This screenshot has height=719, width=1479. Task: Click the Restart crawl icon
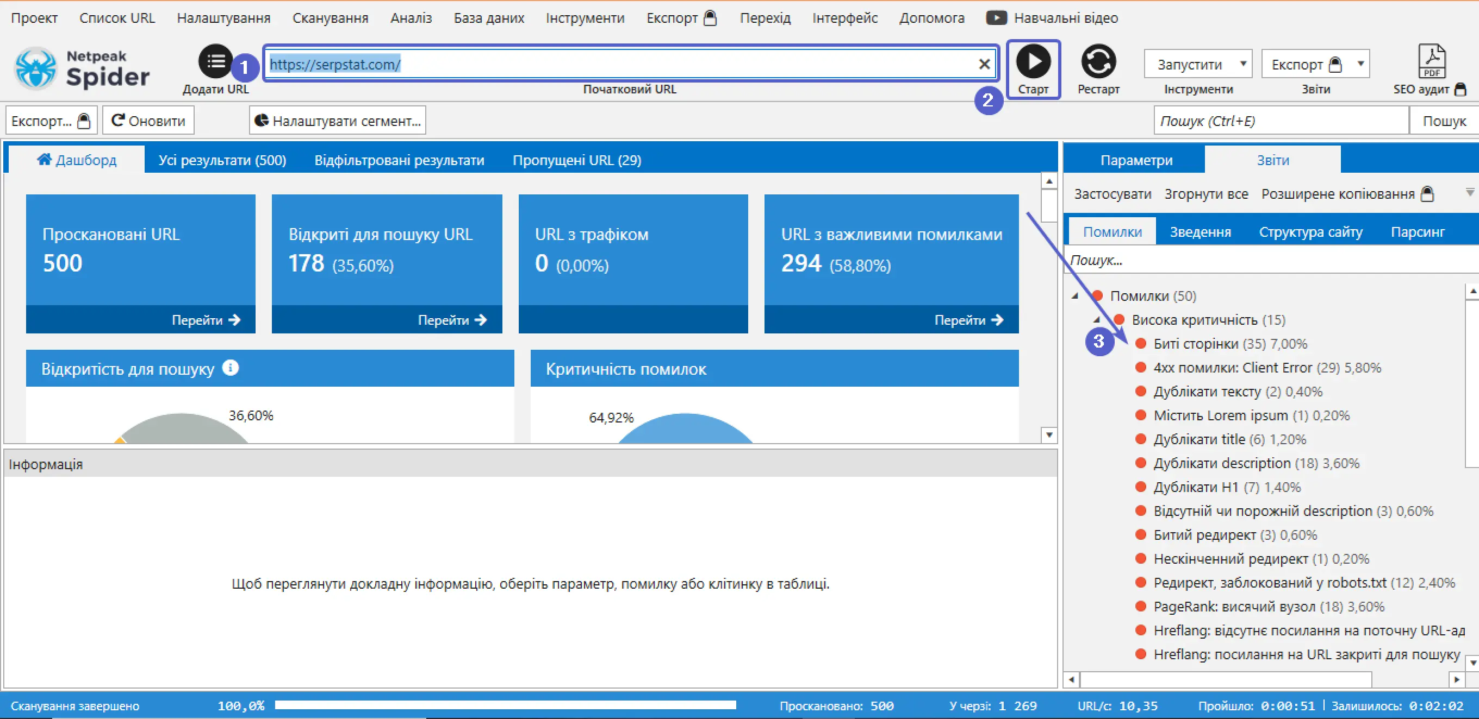[1098, 61]
